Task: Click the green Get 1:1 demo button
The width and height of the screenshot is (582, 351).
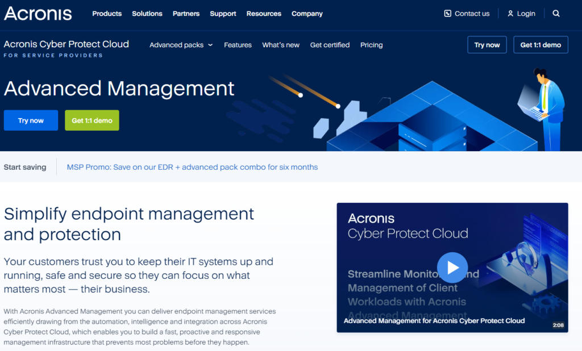Action: (x=92, y=120)
